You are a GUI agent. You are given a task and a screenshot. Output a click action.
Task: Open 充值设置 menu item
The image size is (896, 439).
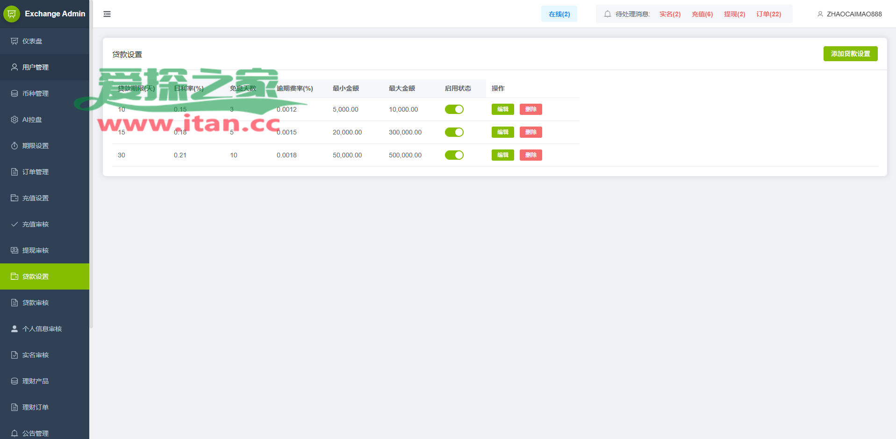tap(44, 198)
